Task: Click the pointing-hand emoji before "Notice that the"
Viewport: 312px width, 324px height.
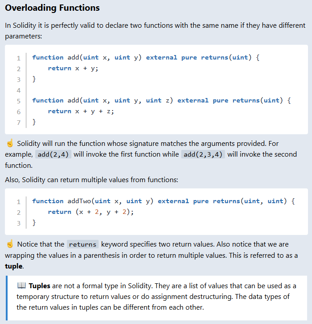Action: click(x=10, y=244)
